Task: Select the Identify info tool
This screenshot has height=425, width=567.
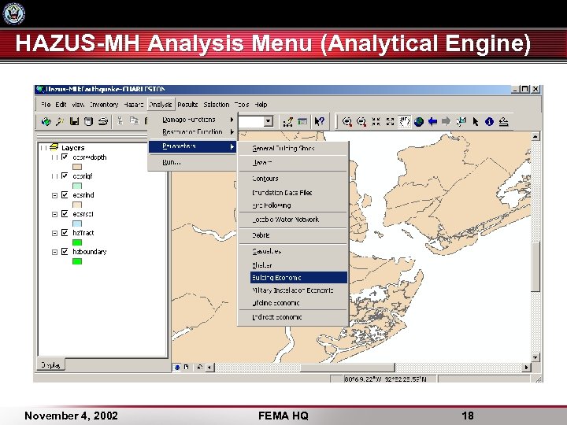Action: 489,121
